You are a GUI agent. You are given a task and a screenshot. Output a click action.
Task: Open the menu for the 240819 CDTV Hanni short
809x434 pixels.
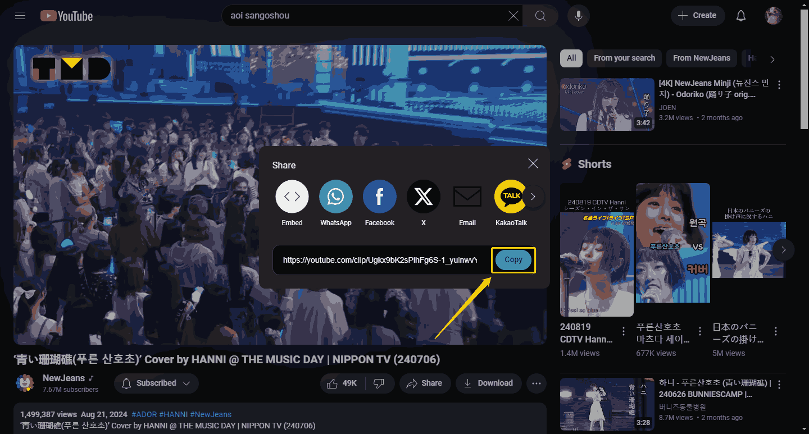click(624, 331)
